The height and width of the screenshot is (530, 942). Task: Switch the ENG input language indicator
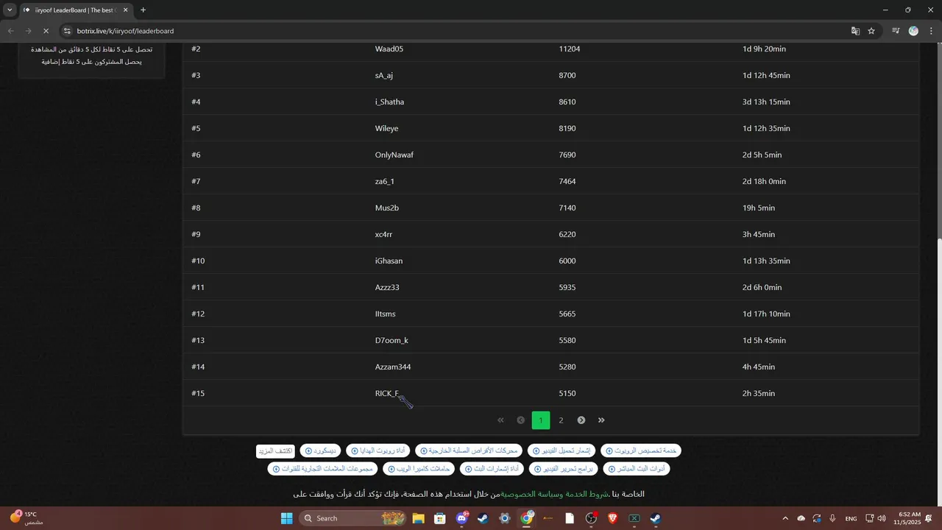(x=851, y=518)
